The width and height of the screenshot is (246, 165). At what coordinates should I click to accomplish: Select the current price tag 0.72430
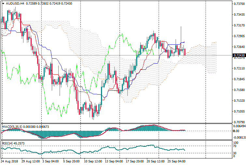click(239, 55)
